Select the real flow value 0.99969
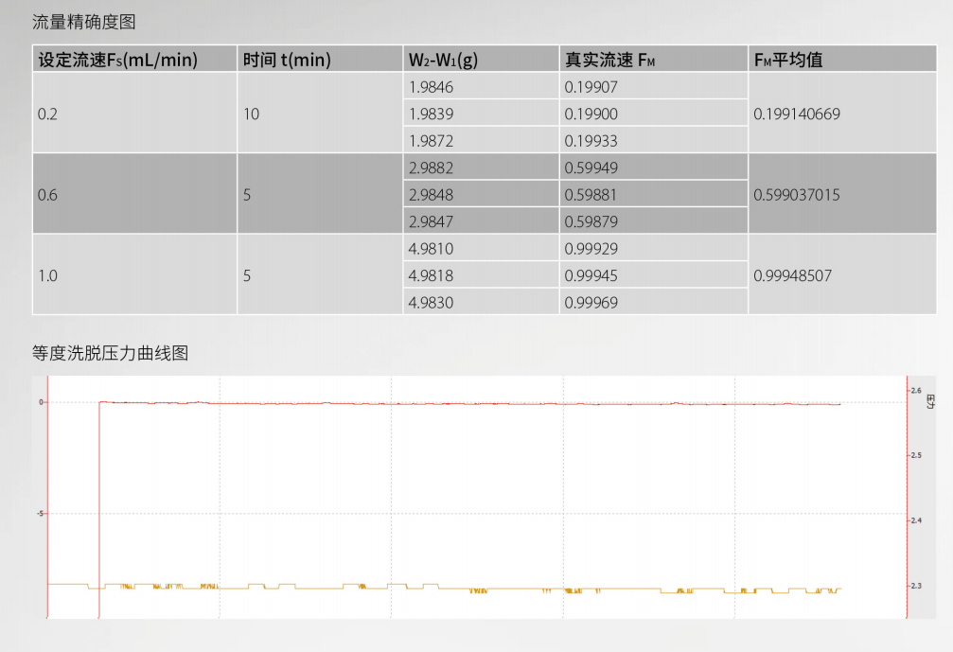The height and width of the screenshot is (652, 953). pyautogui.click(x=591, y=303)
